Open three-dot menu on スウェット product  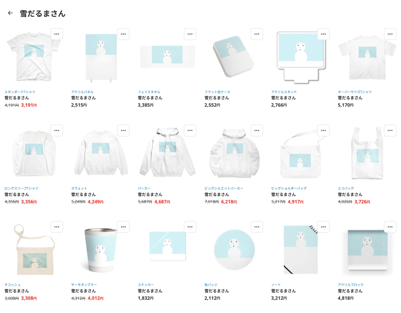coord(123,130)
